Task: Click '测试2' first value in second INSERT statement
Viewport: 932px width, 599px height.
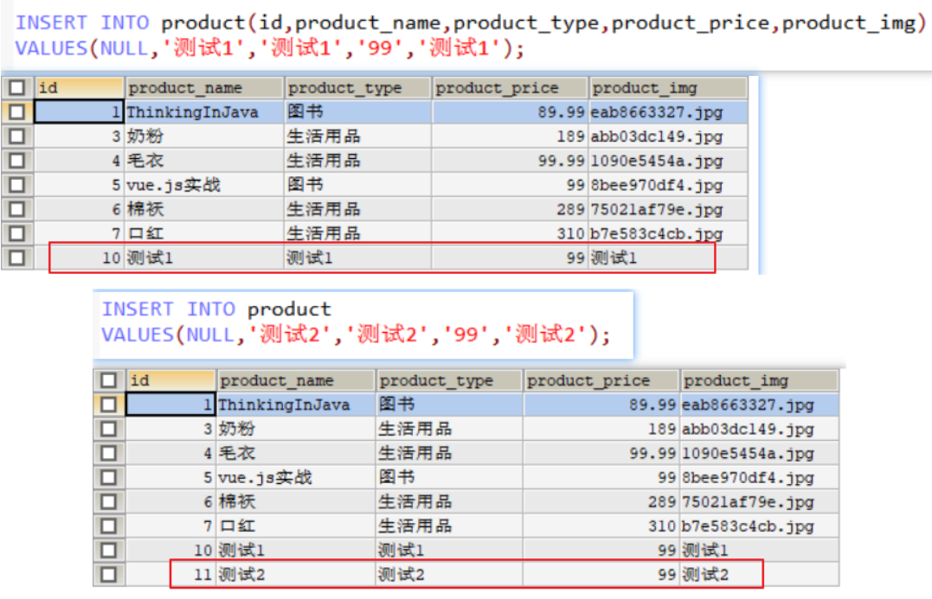Action: tap(290, 335)
